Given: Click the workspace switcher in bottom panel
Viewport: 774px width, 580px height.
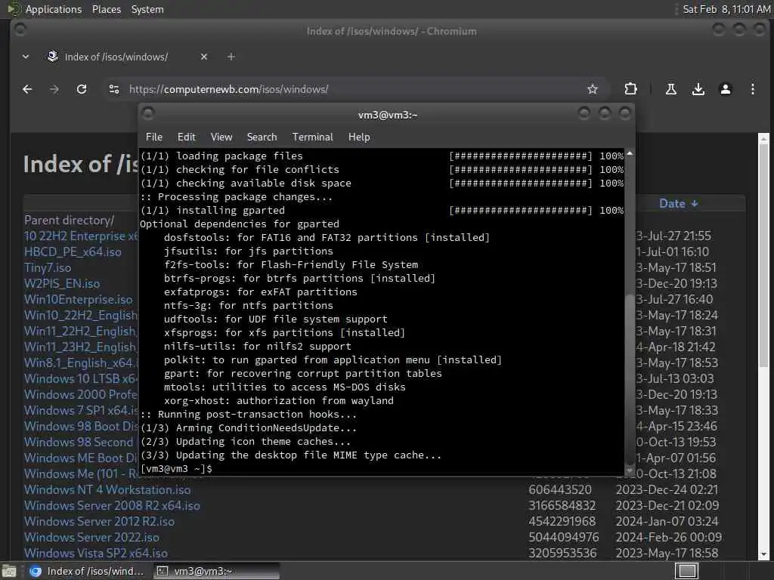Looking at the screenshot, I should (686, 571).
